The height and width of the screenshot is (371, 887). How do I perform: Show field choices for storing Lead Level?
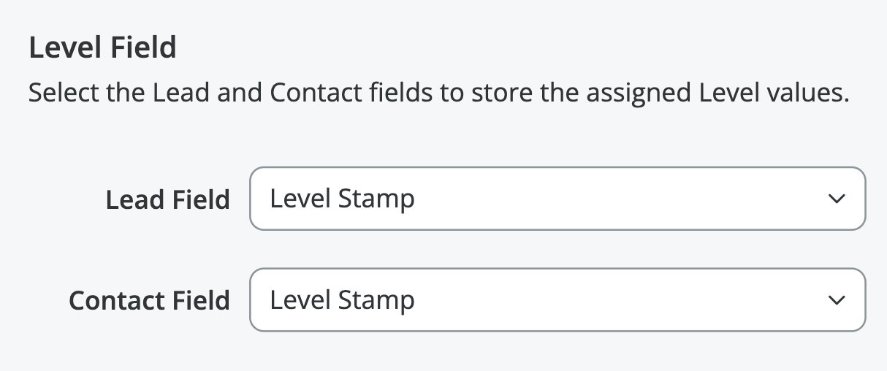point(557,199)
